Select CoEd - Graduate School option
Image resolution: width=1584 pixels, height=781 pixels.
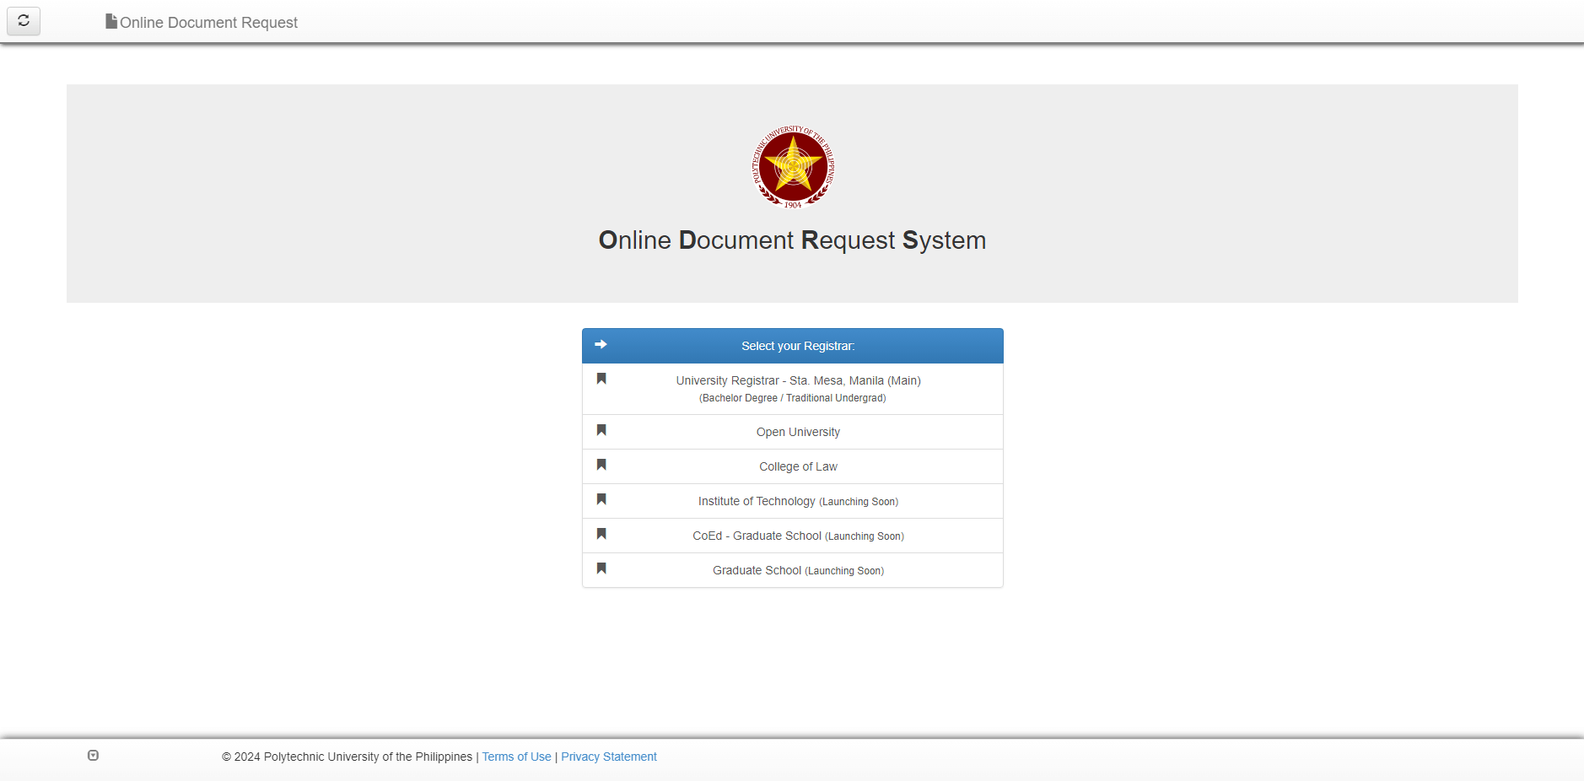tap(793, 536)
